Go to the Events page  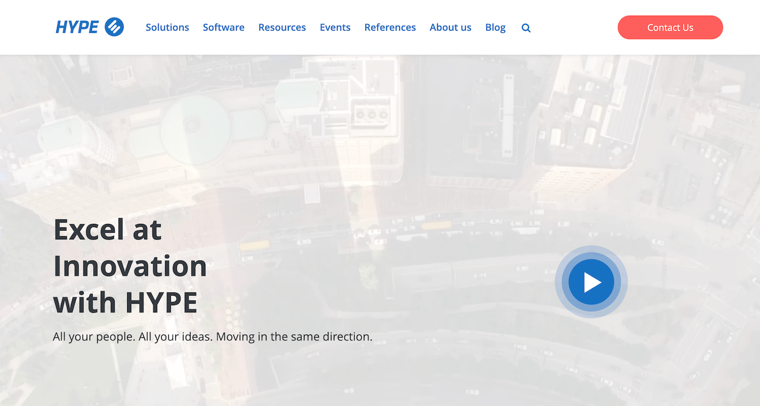(x=335, y=27)
